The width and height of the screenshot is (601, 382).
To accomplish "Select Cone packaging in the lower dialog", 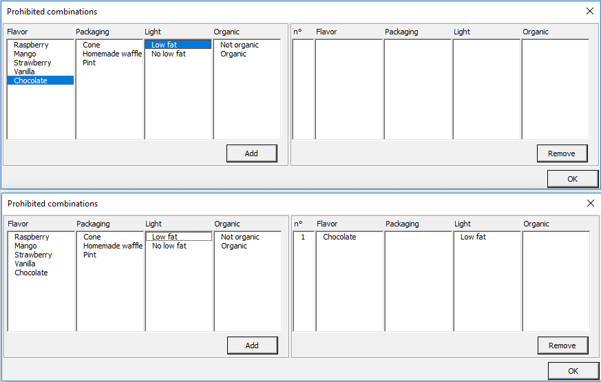I will (92, 237).
